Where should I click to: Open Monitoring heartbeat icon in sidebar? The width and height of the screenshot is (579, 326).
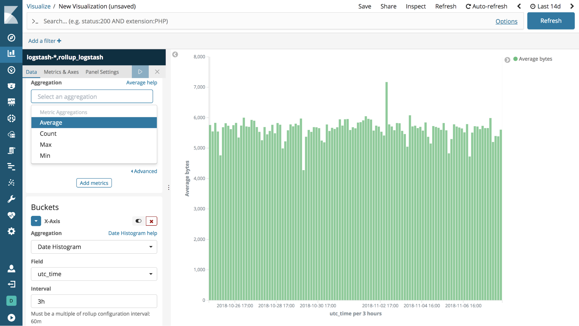tap(11, 215)
